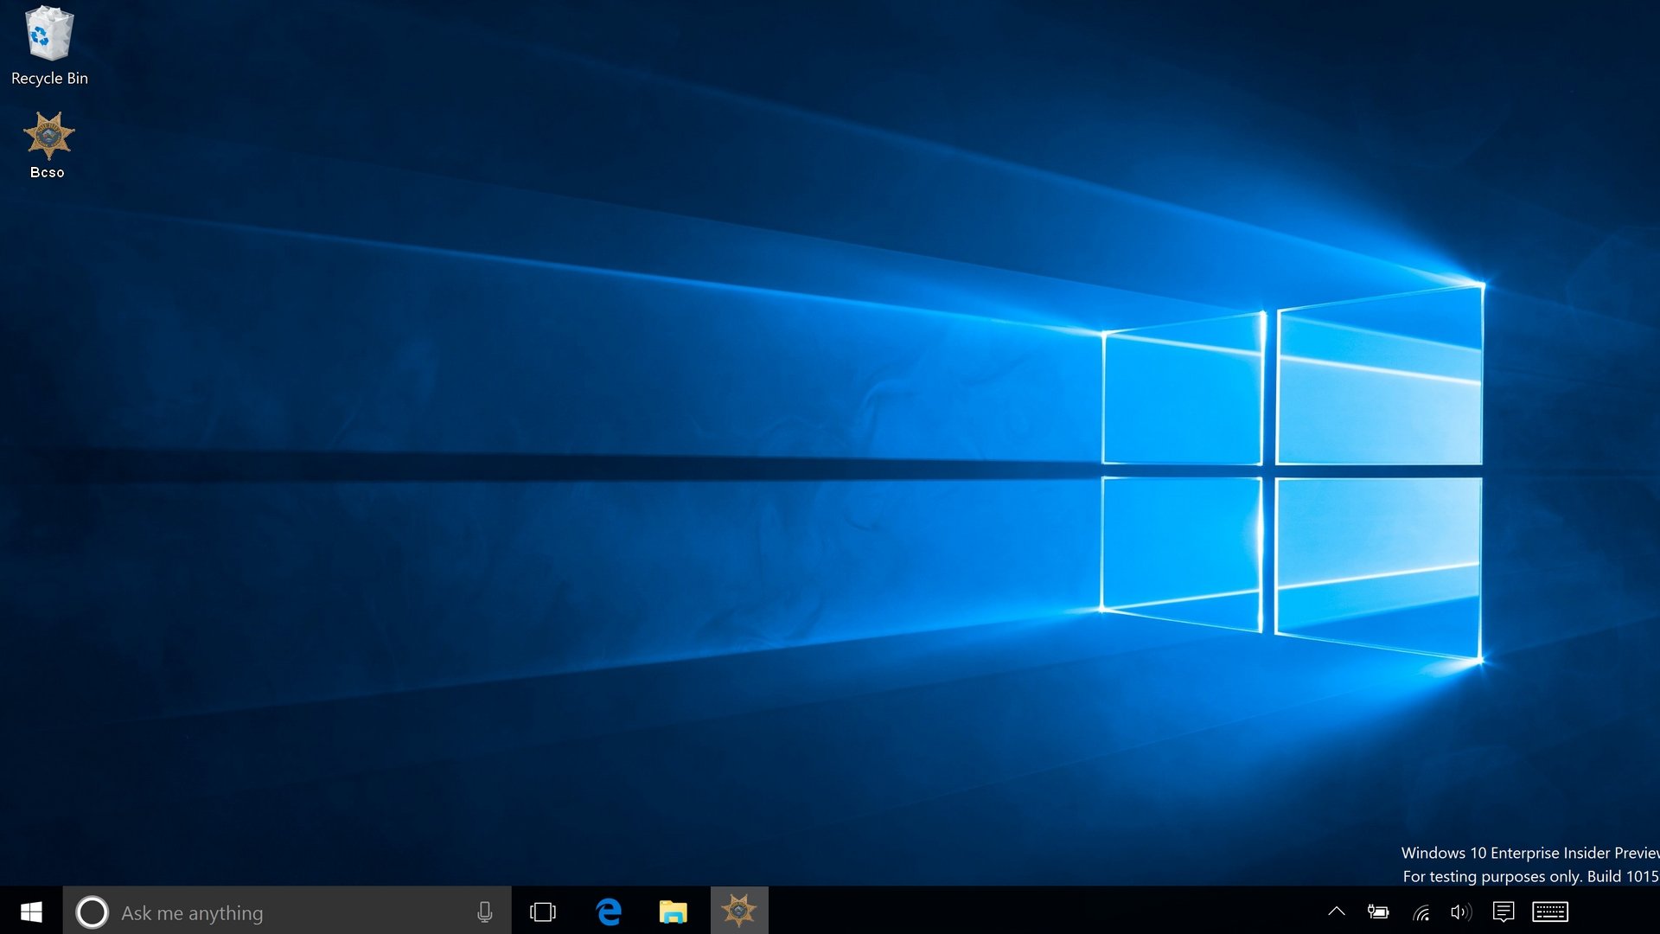Open the Action Center notifications panel
Image resolution: width=1660 pixels, height=934 pixels.
click(x=1504, y=912)
